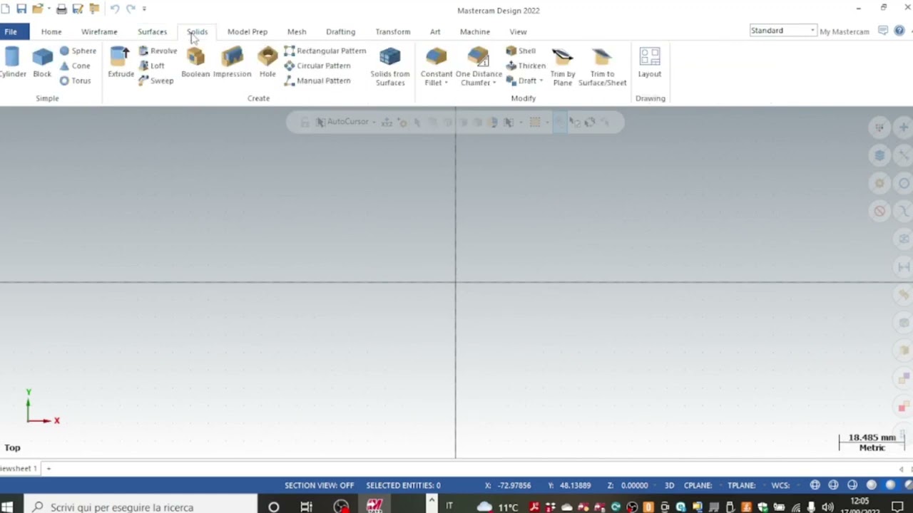Toggle SECTION VIEW: OFF in status bar
This screenshot has height=513, width=913.
(x=319, y=485)
